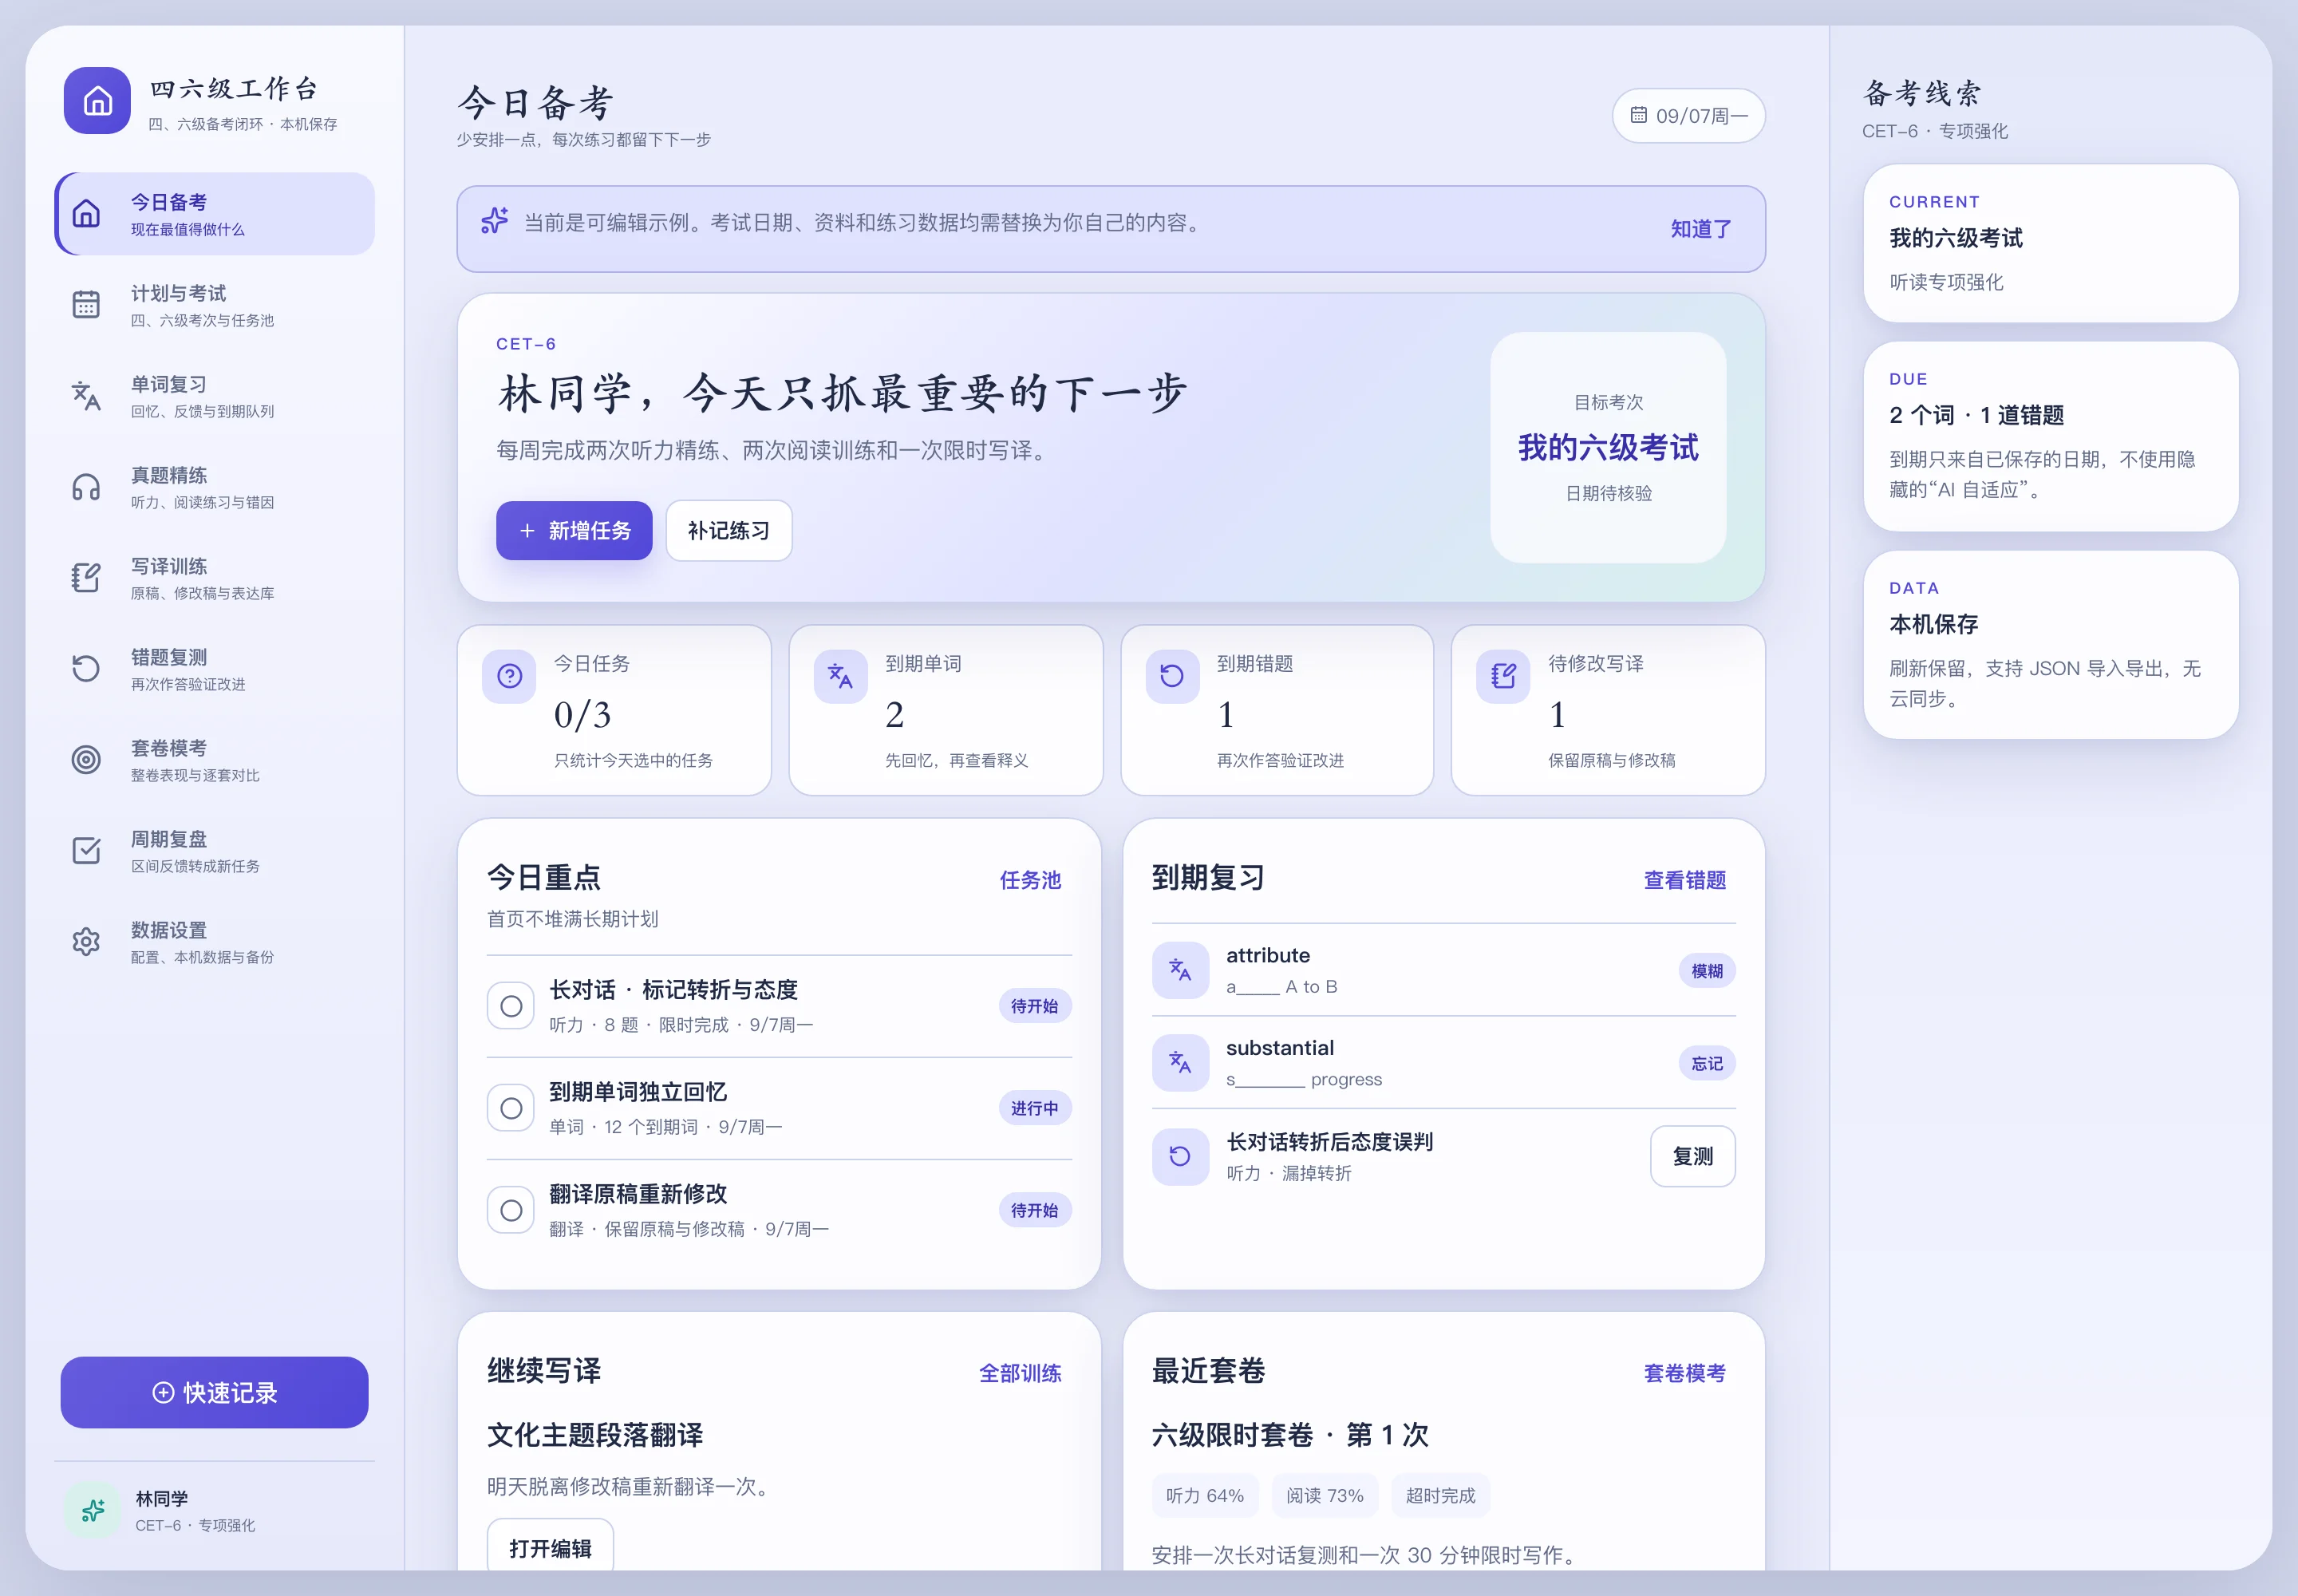This screenshot has height=1596, width=2298.
Task: Click the 听力 64% chip
Action: pos(1205,1495)
